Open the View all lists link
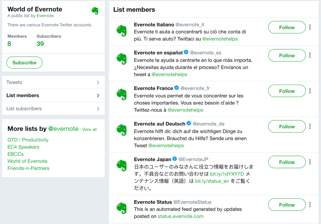The height and width of the screenshot is (224, 321). [x=89, y=129]
